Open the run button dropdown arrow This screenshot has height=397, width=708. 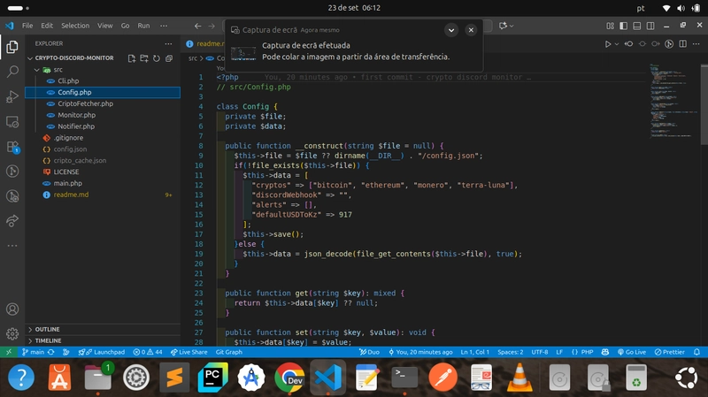[x=619, y=43]
